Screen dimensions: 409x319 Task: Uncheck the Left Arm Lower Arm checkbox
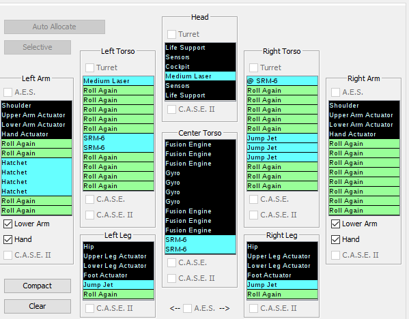click(8, 224)
